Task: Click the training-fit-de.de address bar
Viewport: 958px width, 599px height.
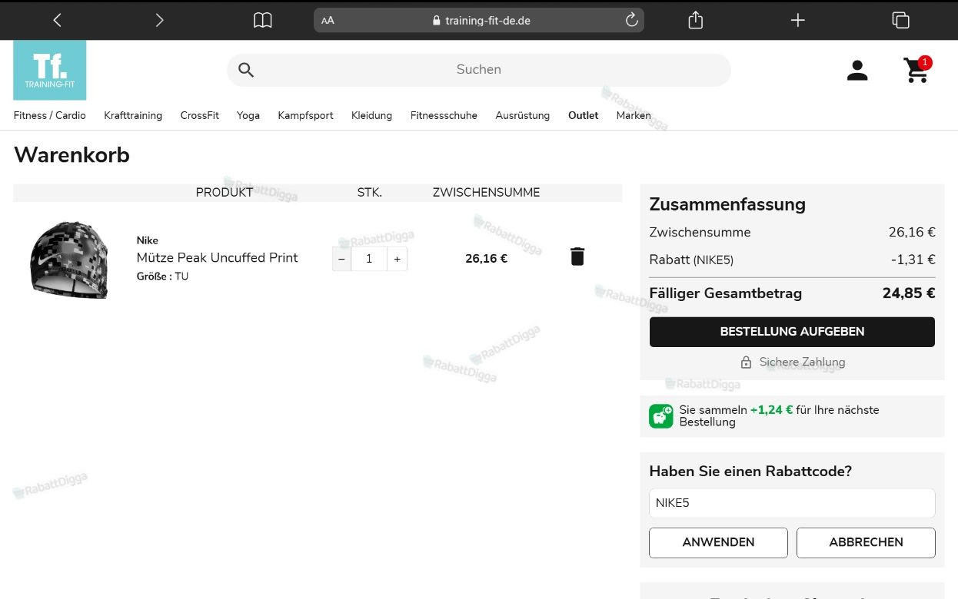Action: 479,21
